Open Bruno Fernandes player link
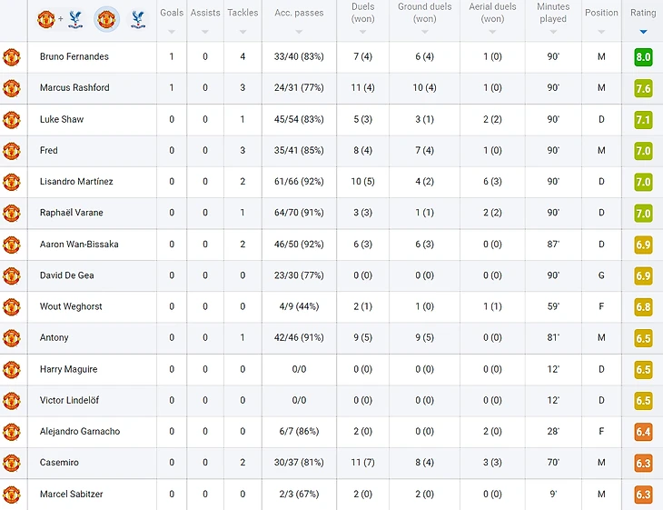 (74, 56)
